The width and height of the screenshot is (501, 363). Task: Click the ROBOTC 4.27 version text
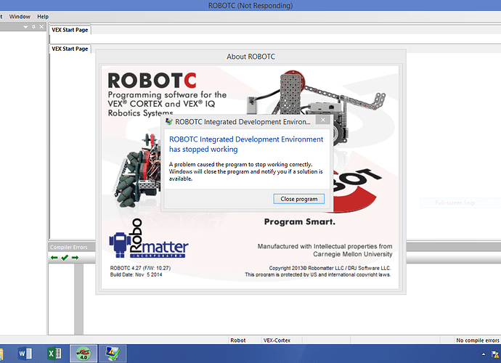click(x=140, y=268)
